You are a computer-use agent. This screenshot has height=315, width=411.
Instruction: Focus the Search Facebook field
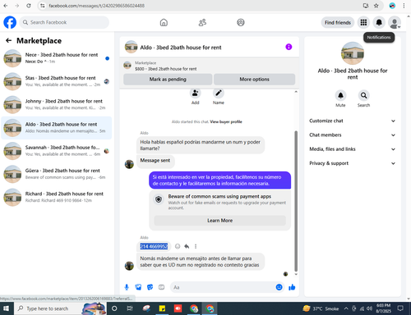click(x=64, y=22)
